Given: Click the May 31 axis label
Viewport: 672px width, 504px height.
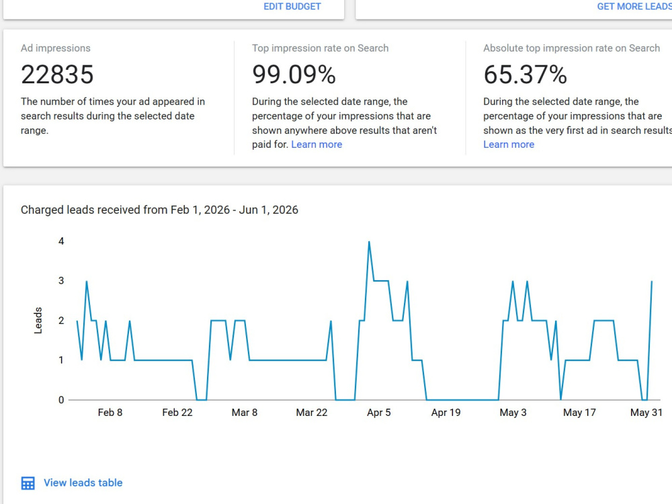Looking at the screenshot, I should point(646,413).
